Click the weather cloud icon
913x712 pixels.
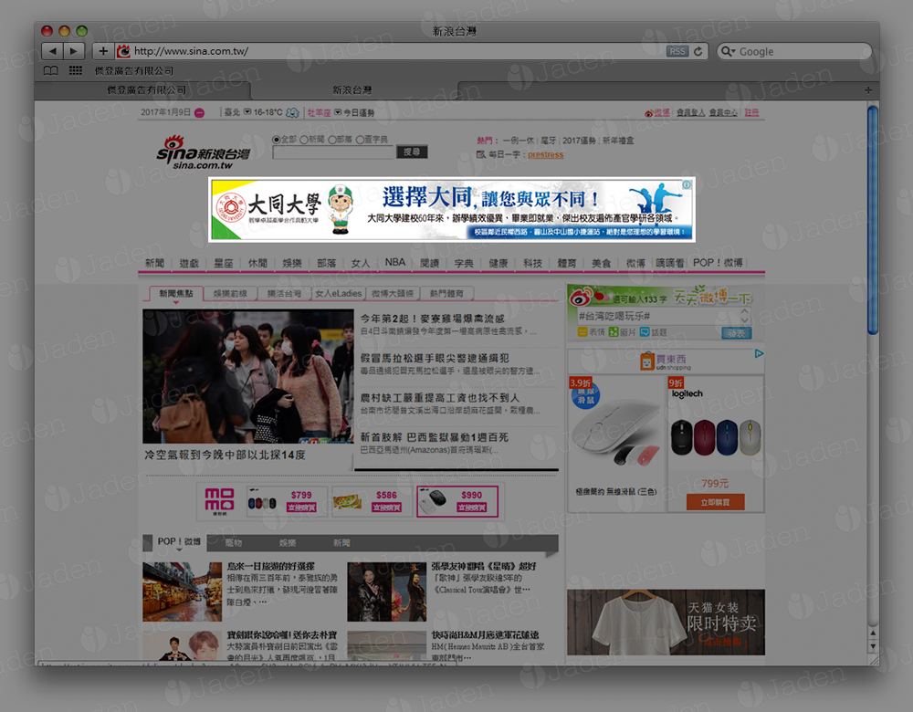coord(292,112)
